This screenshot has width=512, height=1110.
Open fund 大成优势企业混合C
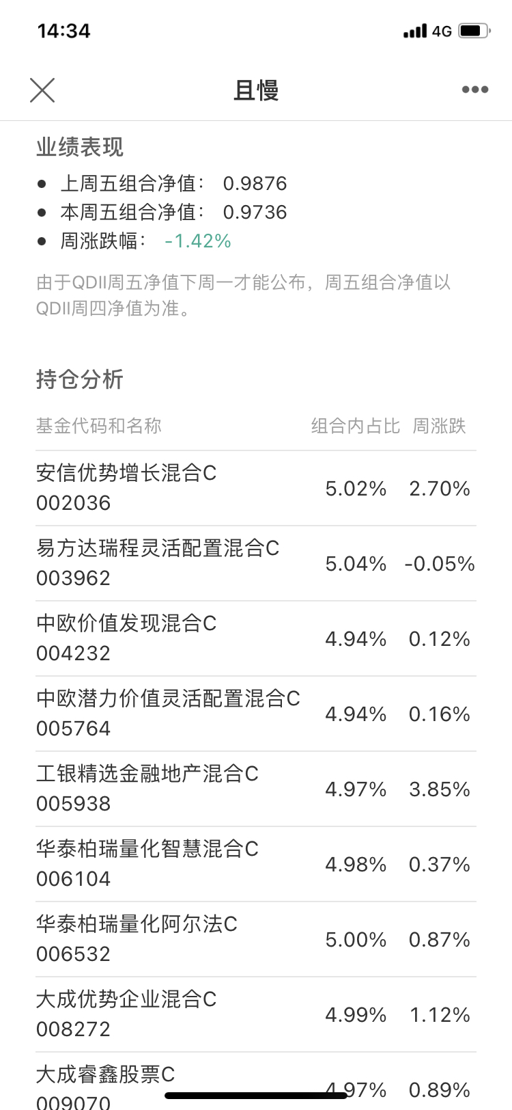click(x=126, y=999)
